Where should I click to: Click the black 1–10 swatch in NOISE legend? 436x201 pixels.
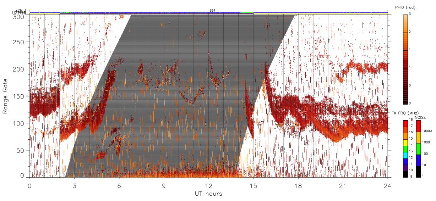[418, 172]
